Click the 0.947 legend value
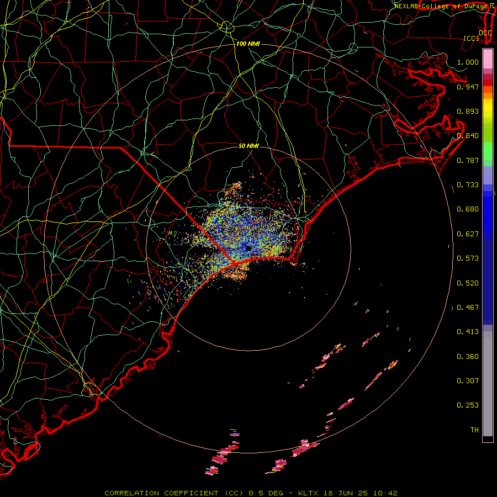Viewport: 497px width, 497px height. coord(468,87)
